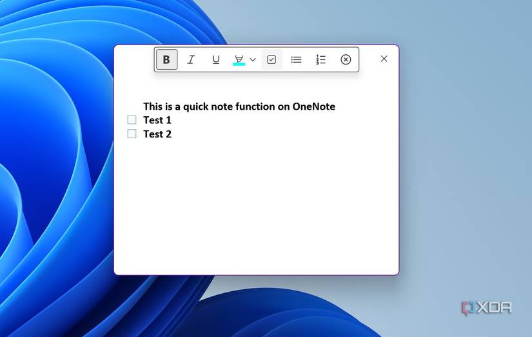Click on the 'Test 2' text
This screenshot has height=337, width=532.
[x=157, y=134]
